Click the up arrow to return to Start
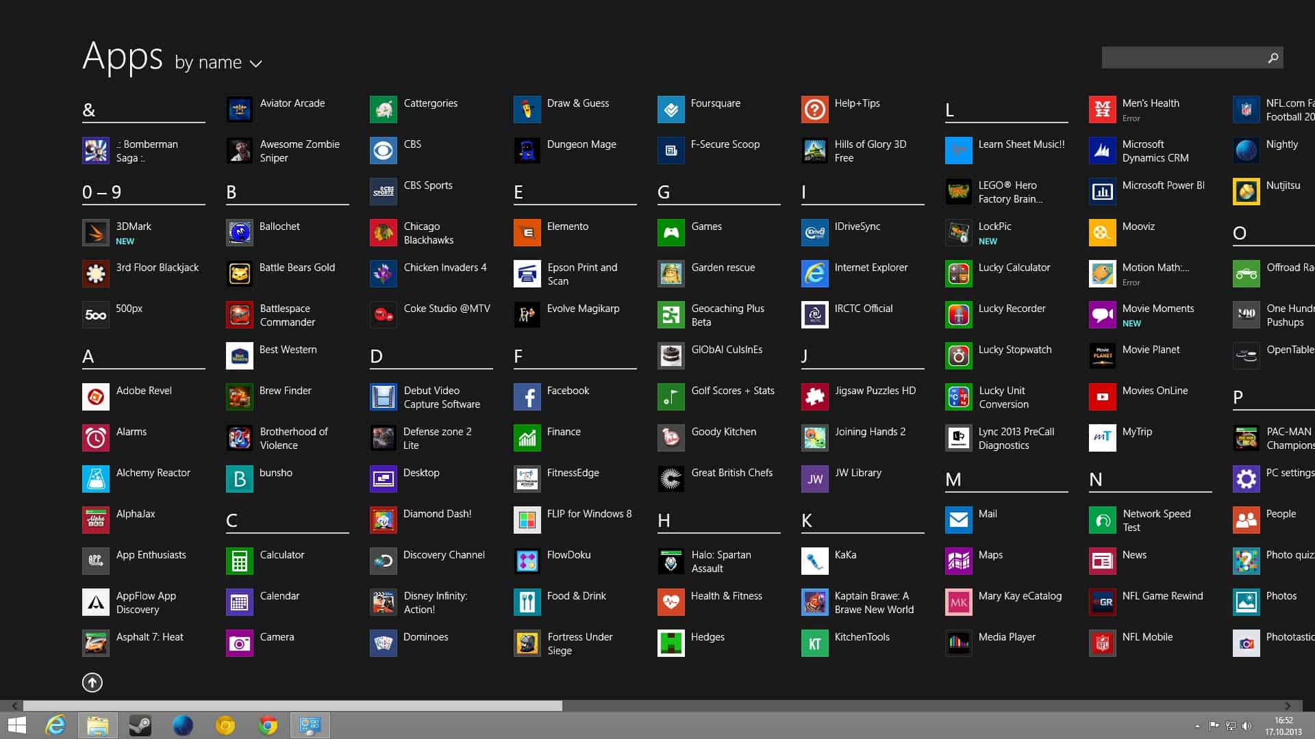Image resolution: width=1315 pixels, height=739 pixels. coord(92,682)
